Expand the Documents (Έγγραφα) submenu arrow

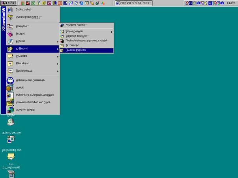pos(58,56)
